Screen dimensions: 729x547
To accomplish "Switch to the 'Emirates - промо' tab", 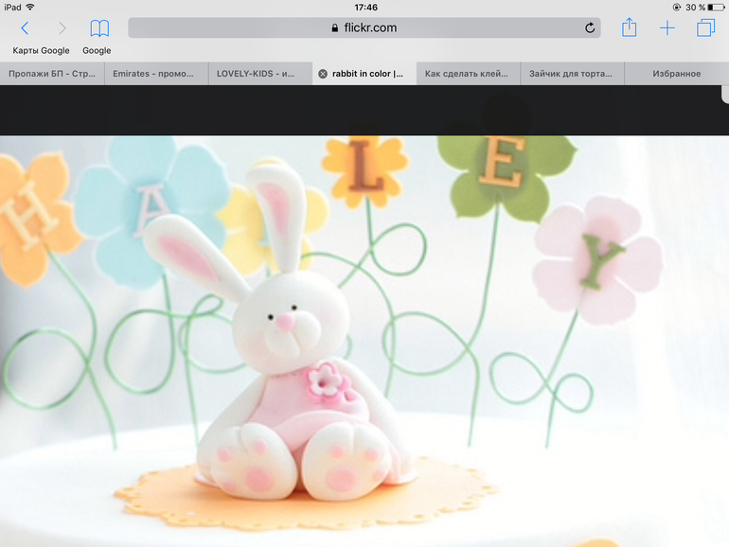I will 155,74.
